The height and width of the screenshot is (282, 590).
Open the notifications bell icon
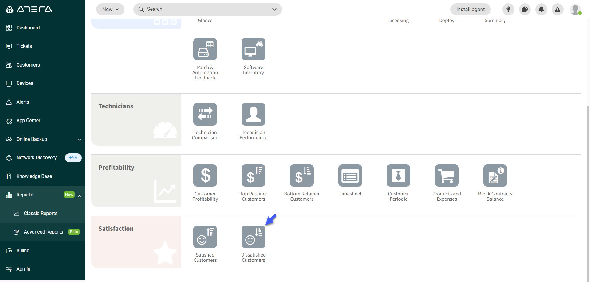click(x=541, y=9)
